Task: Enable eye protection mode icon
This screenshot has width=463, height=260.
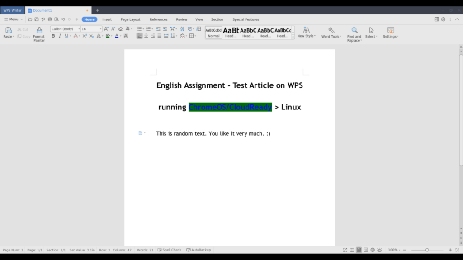Action: 379,250
